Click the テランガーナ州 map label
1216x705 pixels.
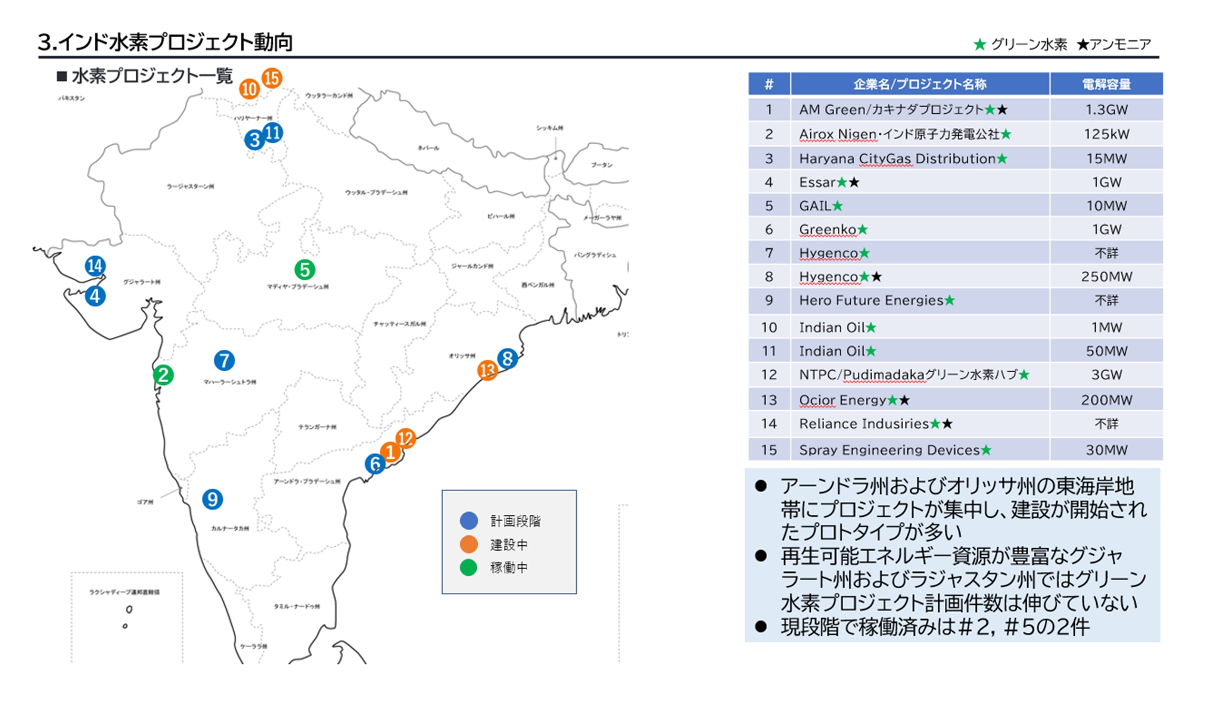pyautogui.click(x=318, y=427)
